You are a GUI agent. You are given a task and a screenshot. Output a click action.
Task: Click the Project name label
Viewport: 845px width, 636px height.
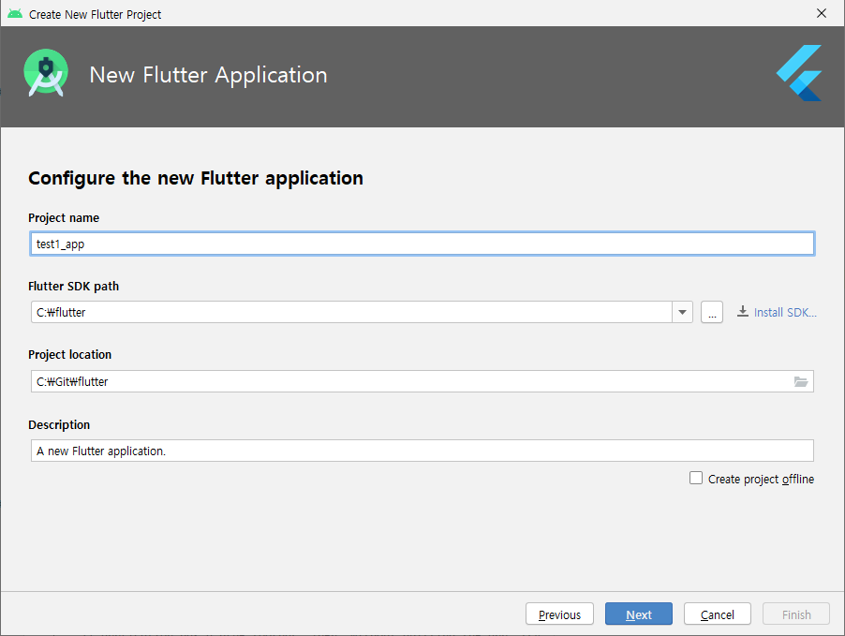click(x=64, y=217)
